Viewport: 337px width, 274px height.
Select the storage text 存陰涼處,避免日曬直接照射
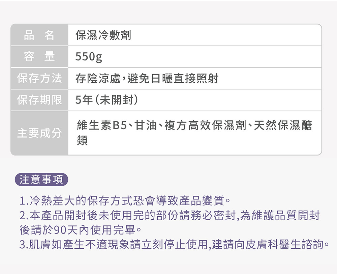click(x=147, y=79)
